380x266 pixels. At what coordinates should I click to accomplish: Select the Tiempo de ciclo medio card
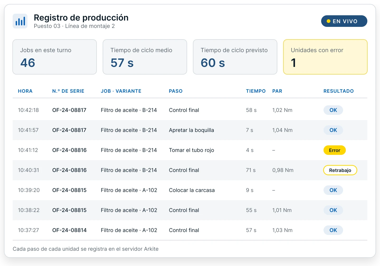click(x=145, y=57)
